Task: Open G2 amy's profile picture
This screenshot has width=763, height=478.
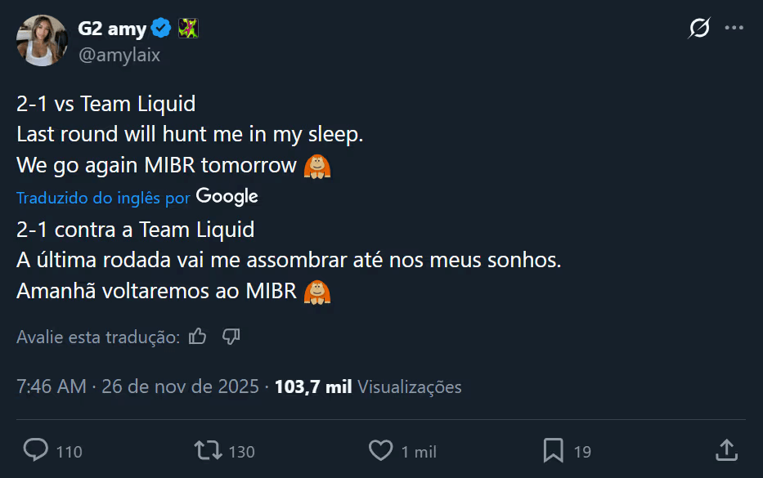Action: click(x=41, y=40)
